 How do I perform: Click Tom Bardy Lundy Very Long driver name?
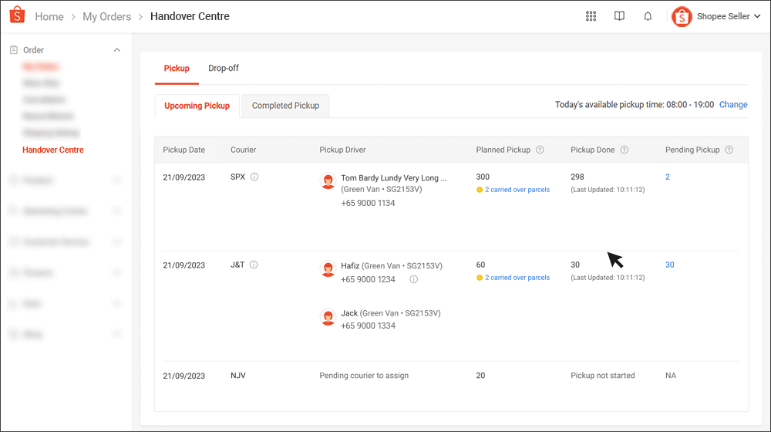(394, 177)
